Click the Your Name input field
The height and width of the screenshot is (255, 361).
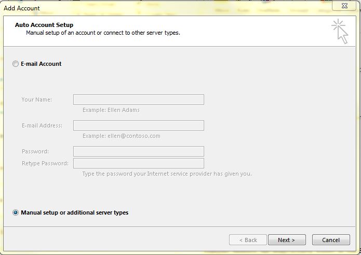pyautogui.click(x=139, y=100)
